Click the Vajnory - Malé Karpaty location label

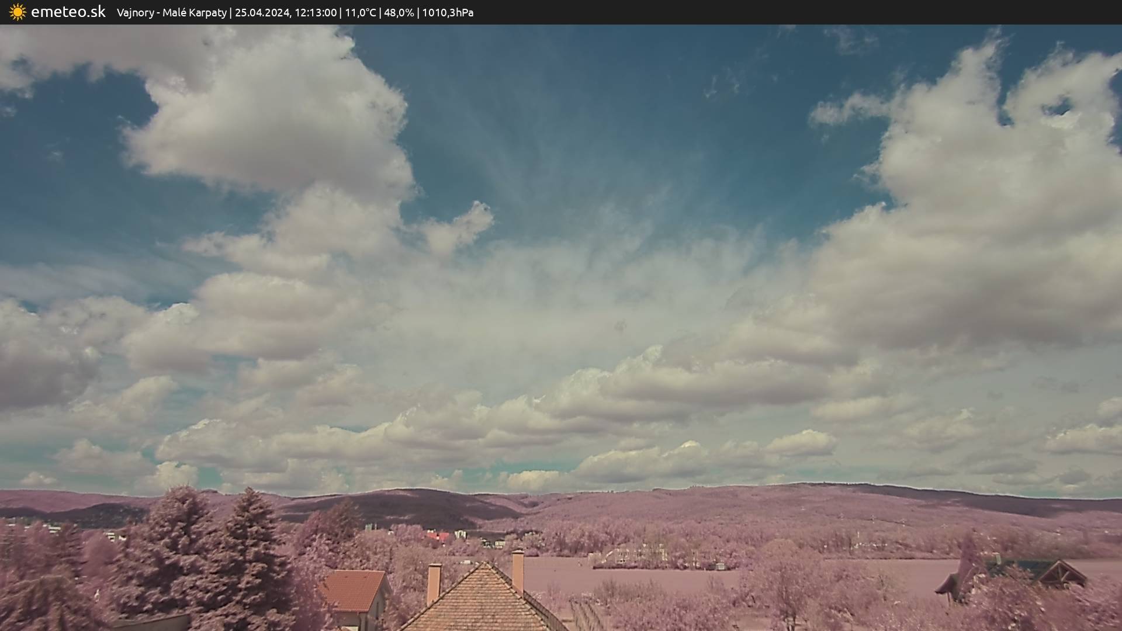tap(171, 13)
